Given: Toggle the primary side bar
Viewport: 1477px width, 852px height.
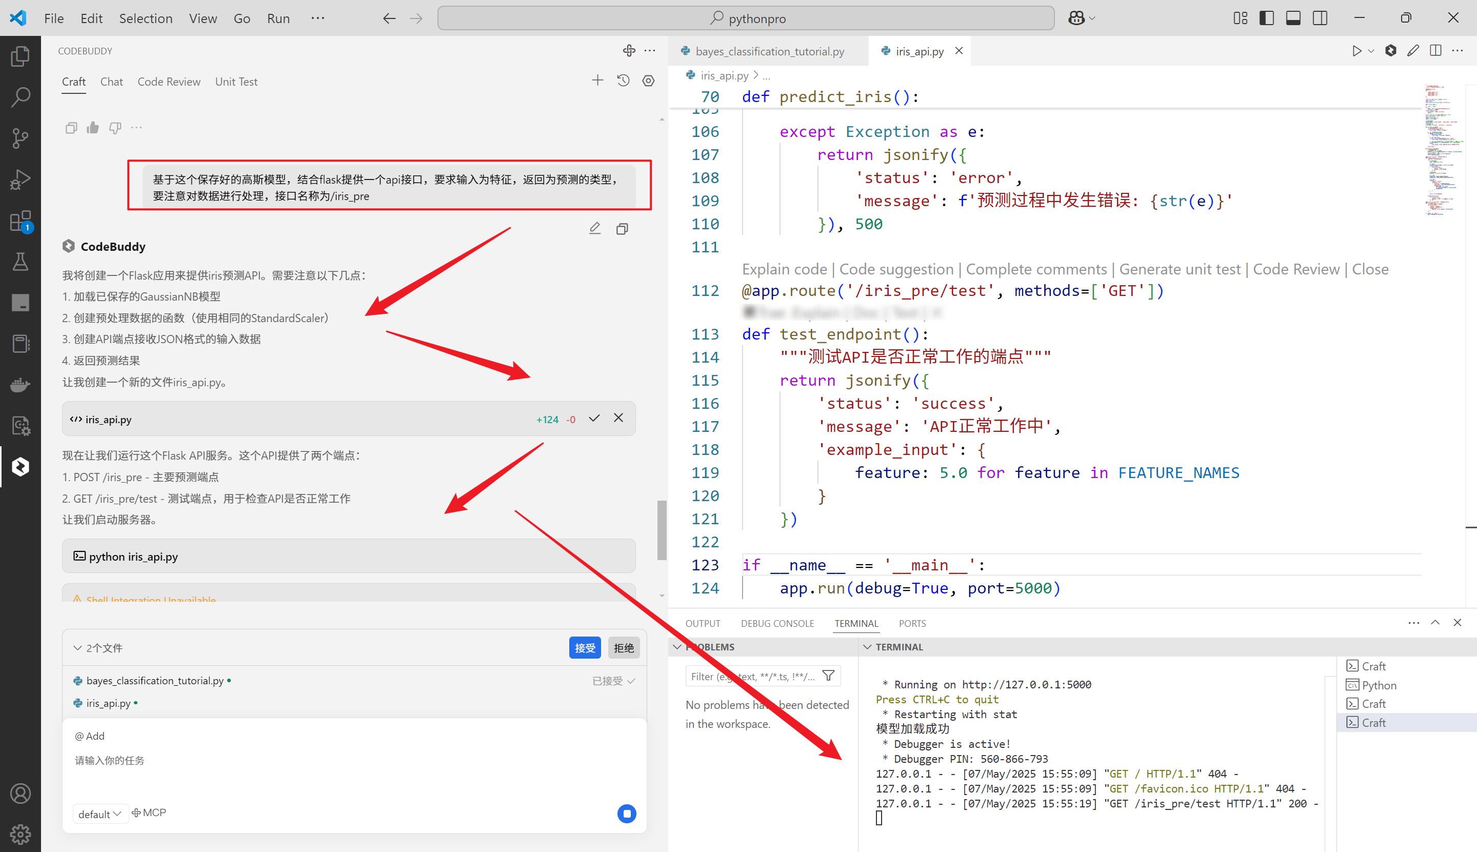Looking at the screenshot, I should (1266, 18).
